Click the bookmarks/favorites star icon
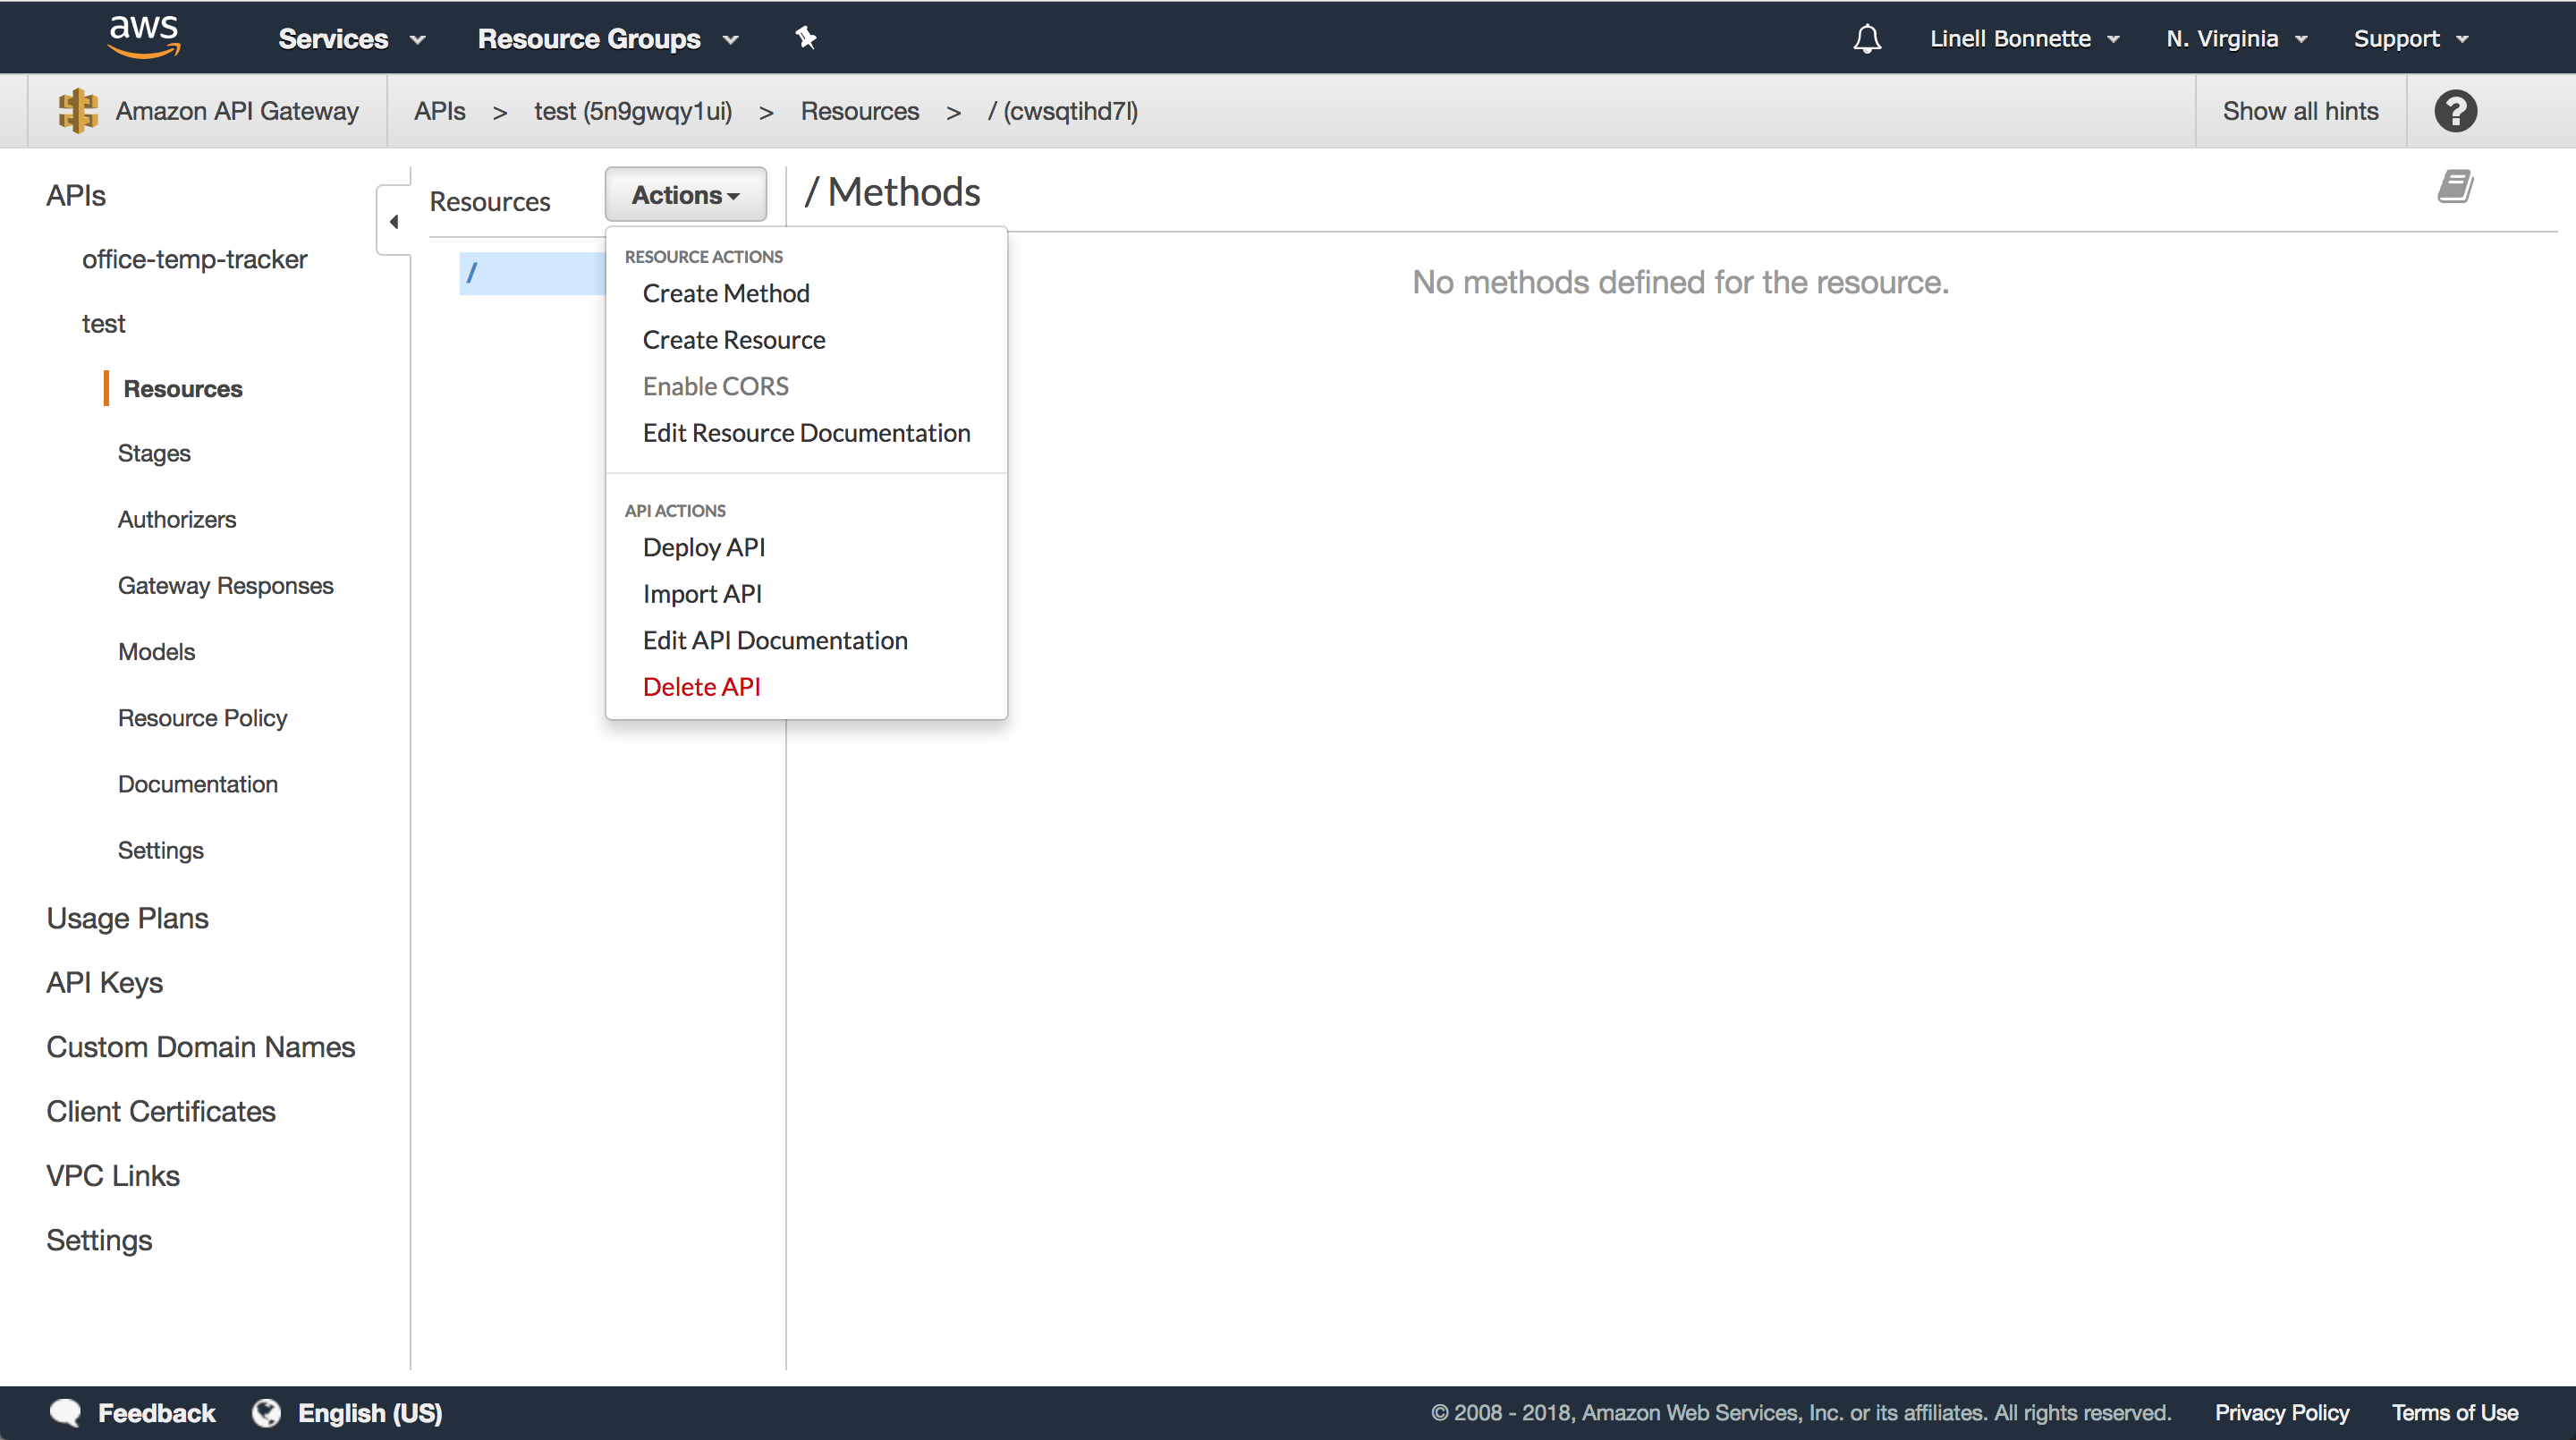2576x1440 pixels. 805,38
